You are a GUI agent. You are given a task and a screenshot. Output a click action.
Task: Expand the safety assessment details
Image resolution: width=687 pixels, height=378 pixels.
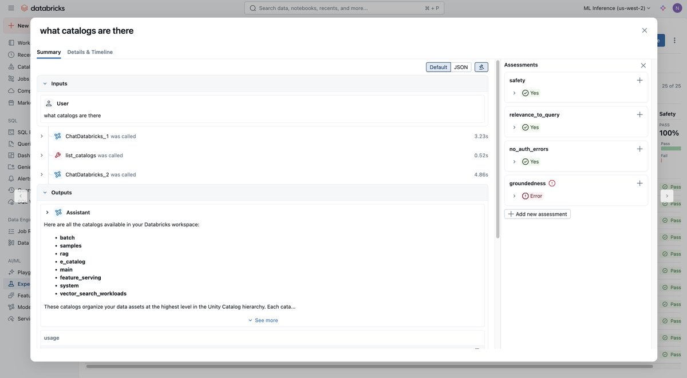click(x=514, y=93)
